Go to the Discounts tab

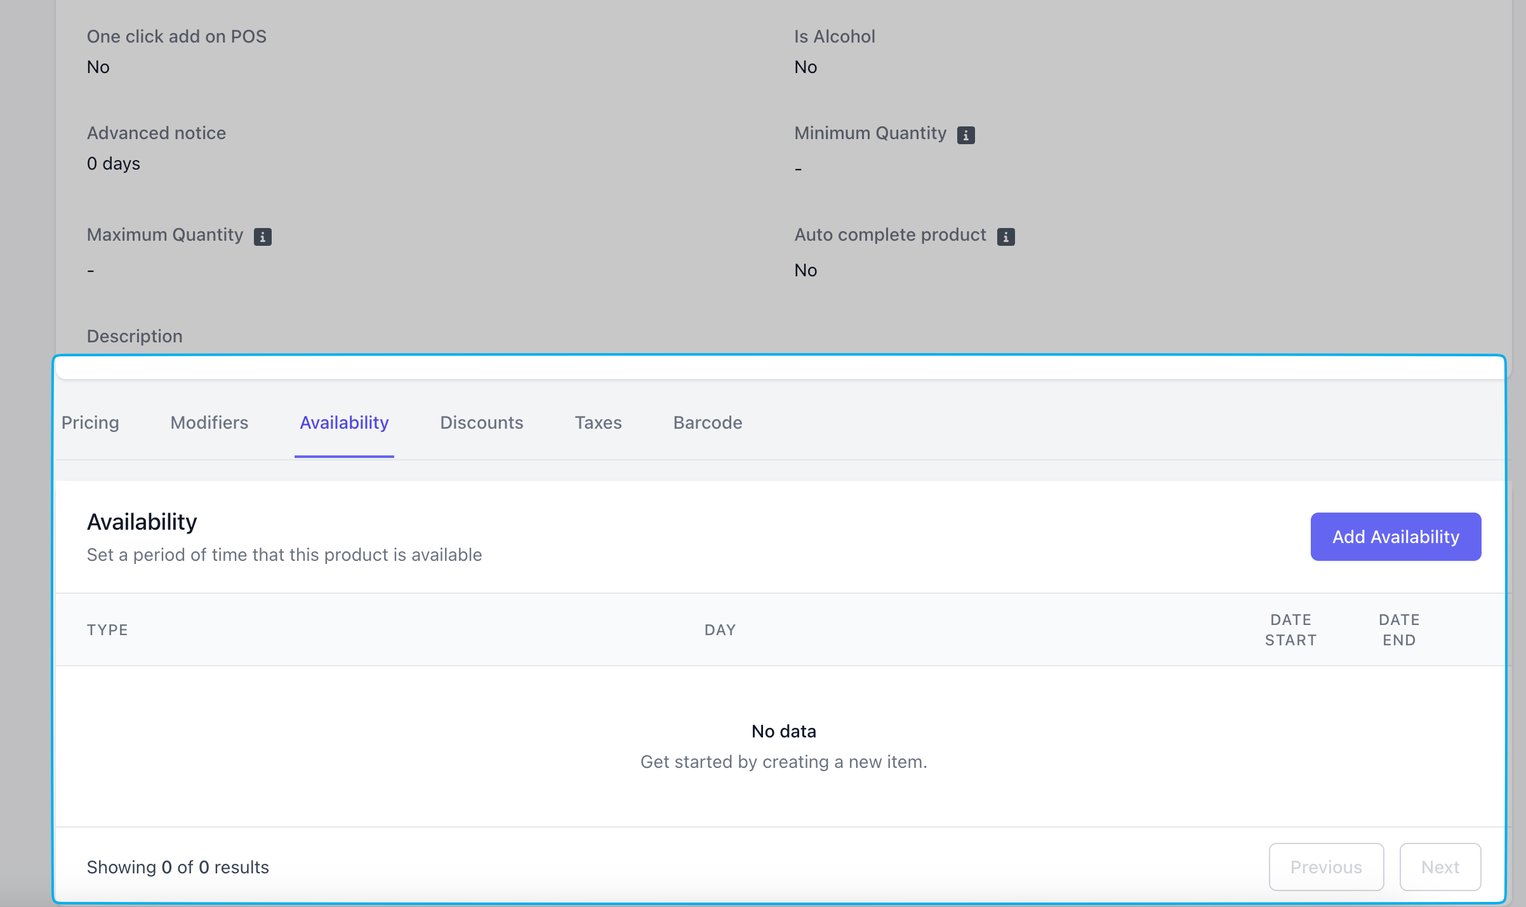[x=481, y=422]
